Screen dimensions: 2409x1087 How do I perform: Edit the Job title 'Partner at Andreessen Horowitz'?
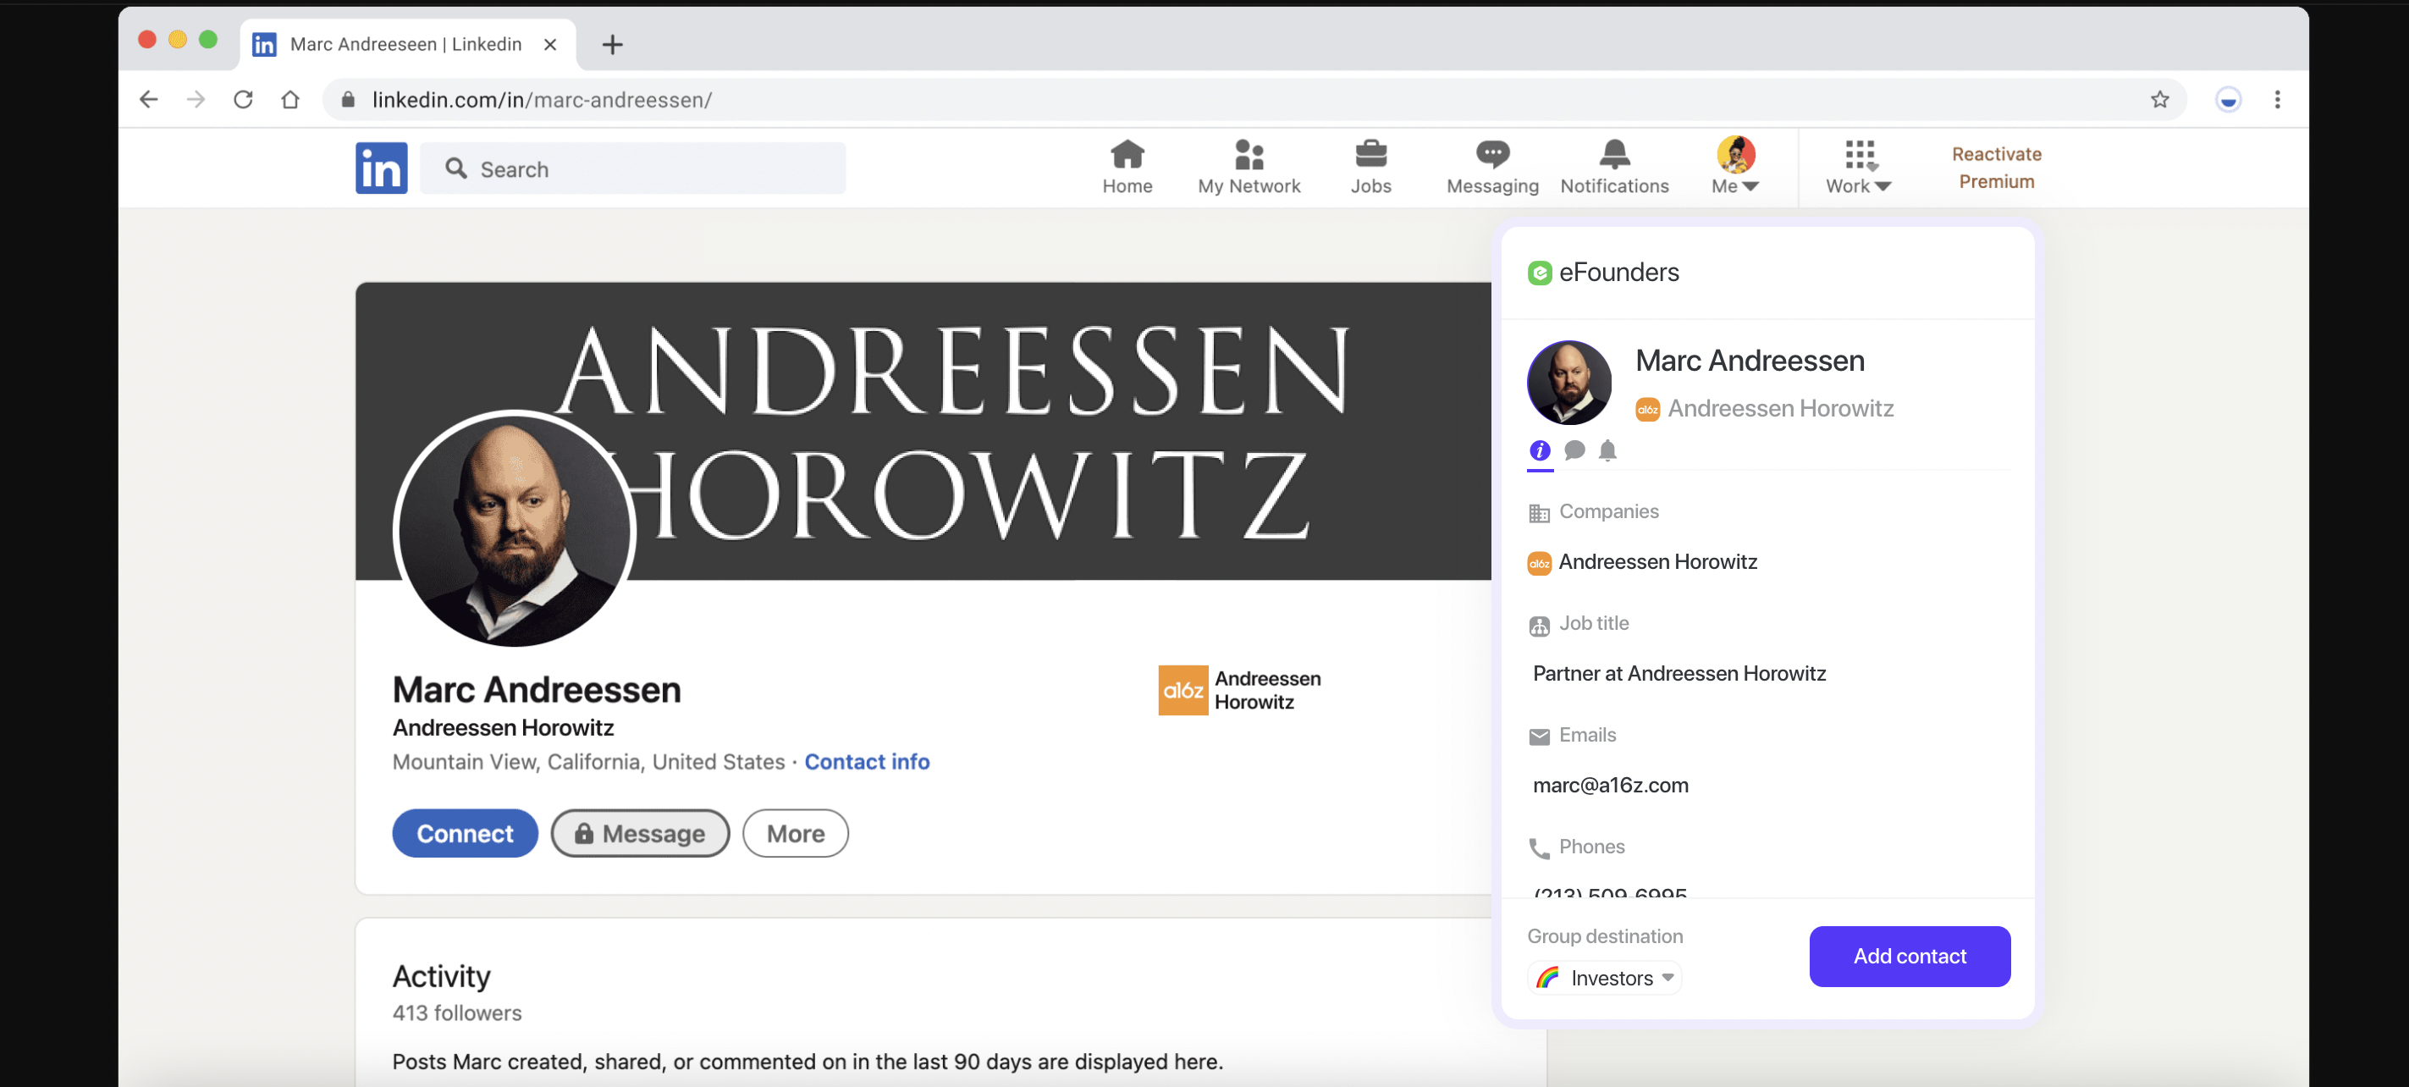tap(1679, 674)
